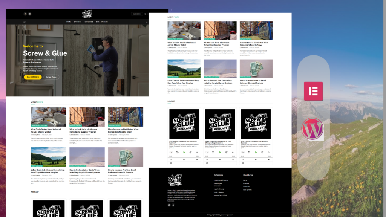Click the 'Latest Posts' heading on the left page
The width and height of the screenshot is (386, 217).
coord(37,102)
